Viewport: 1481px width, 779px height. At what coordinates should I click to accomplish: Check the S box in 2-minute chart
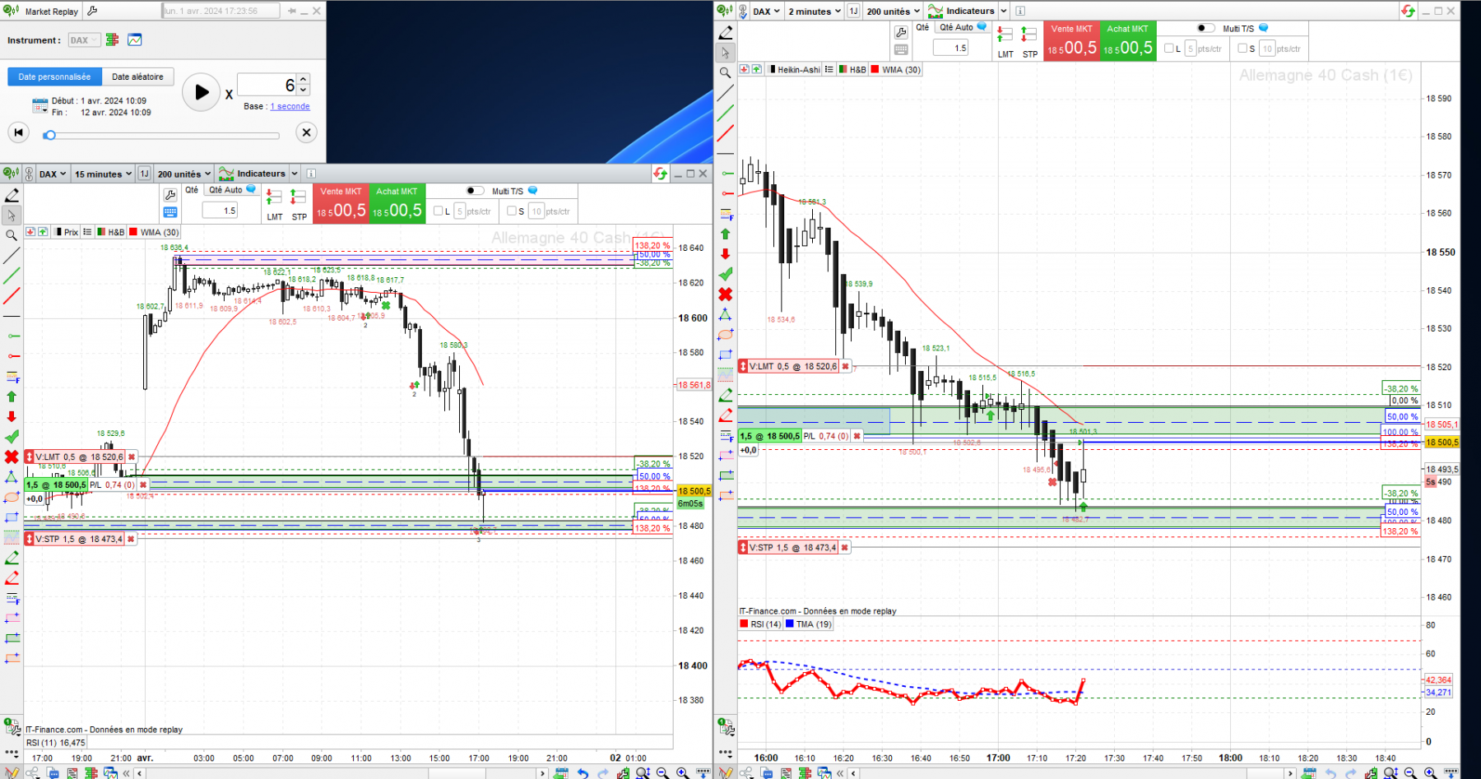tap(1242, 49)
